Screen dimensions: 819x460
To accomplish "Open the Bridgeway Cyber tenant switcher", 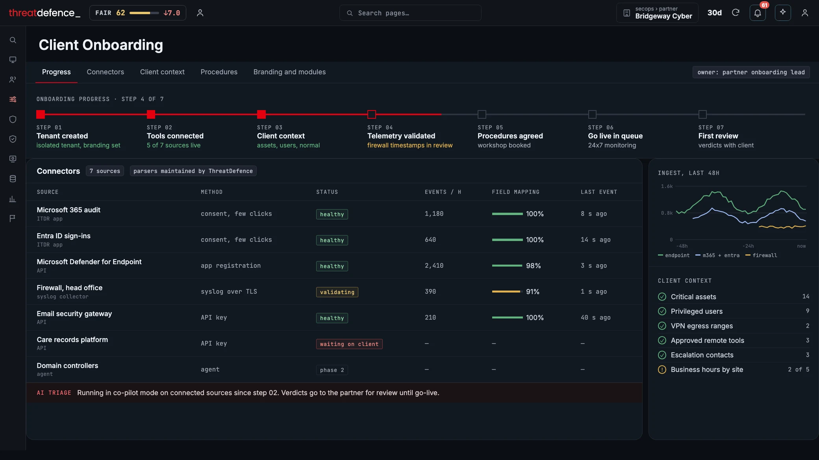I will coord(657,13).
